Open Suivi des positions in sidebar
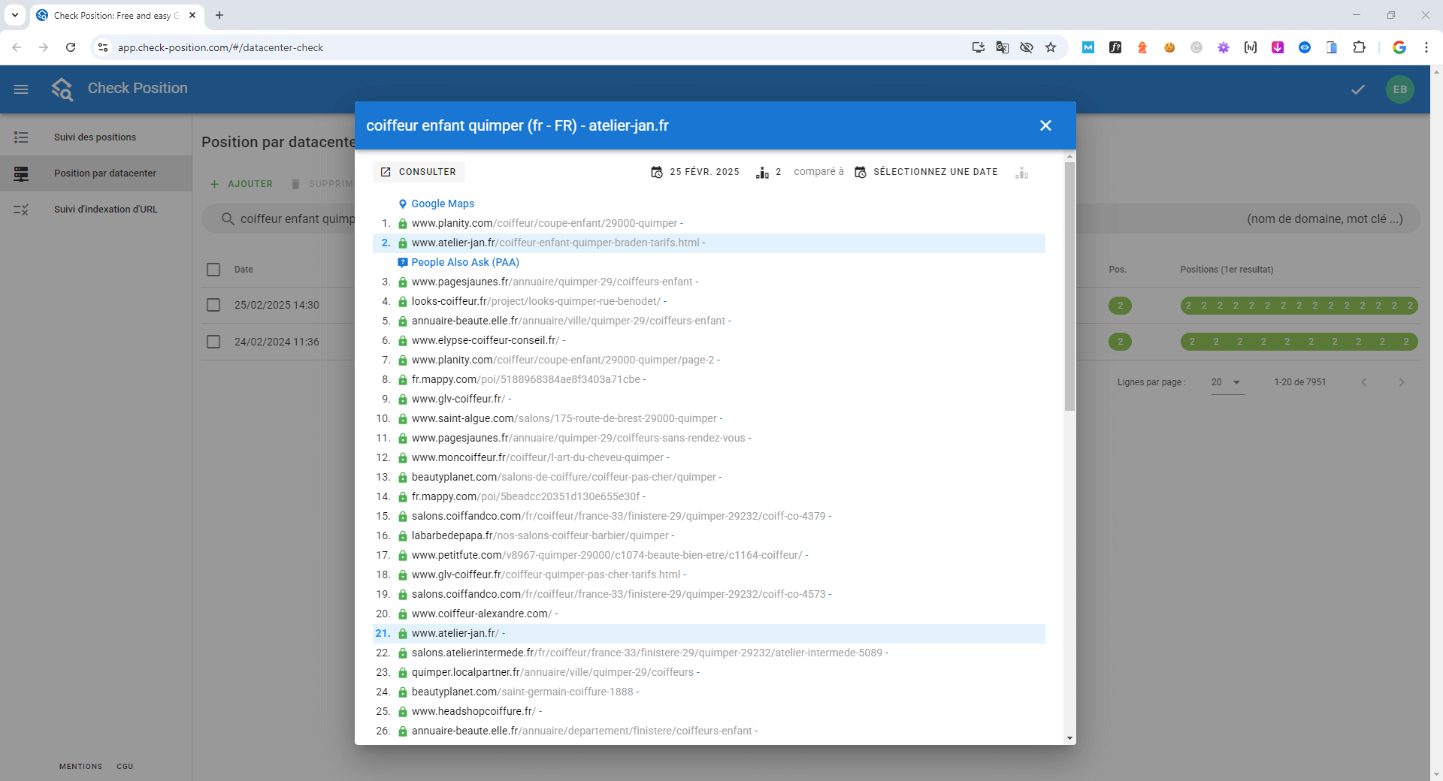Image resolution: width=1443 pixels, height=781 pixels. coord(95,137)
